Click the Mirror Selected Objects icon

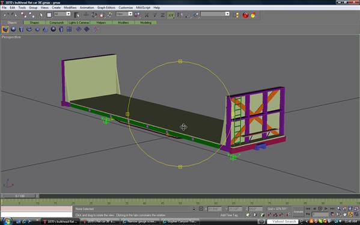(x=180, y=15)
